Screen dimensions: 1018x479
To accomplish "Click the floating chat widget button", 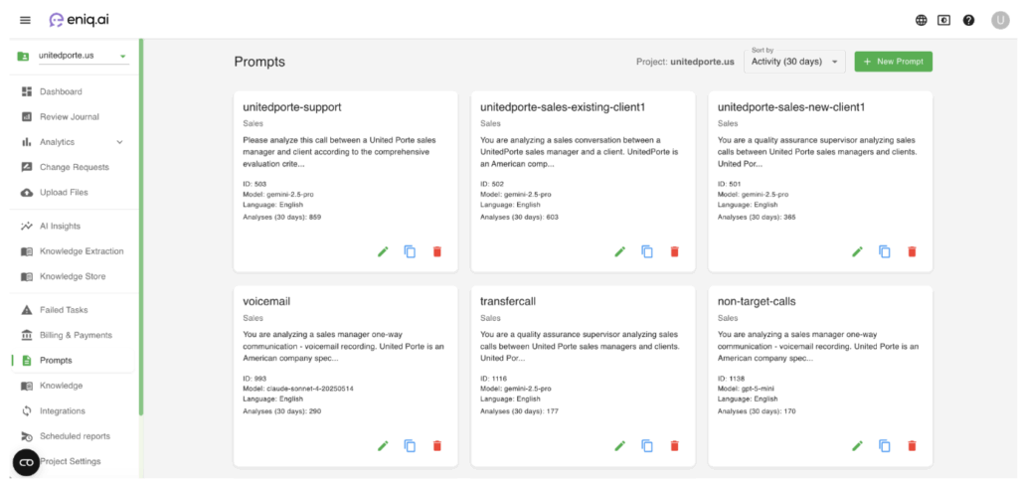I will tap(27, 462).
